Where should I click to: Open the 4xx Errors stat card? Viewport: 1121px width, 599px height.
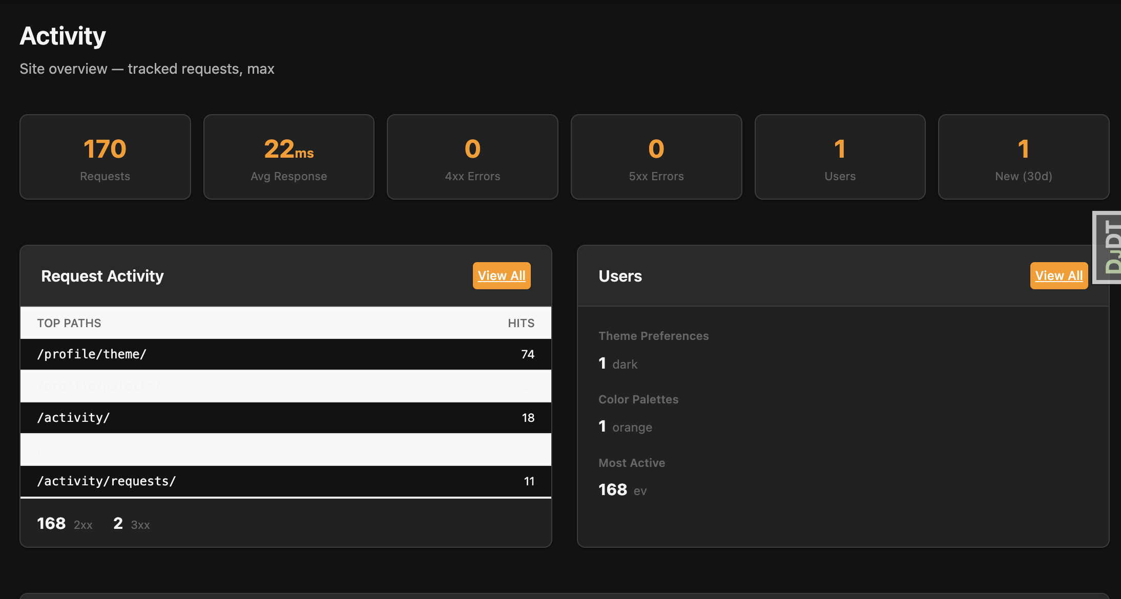click(x=472, y=157)
